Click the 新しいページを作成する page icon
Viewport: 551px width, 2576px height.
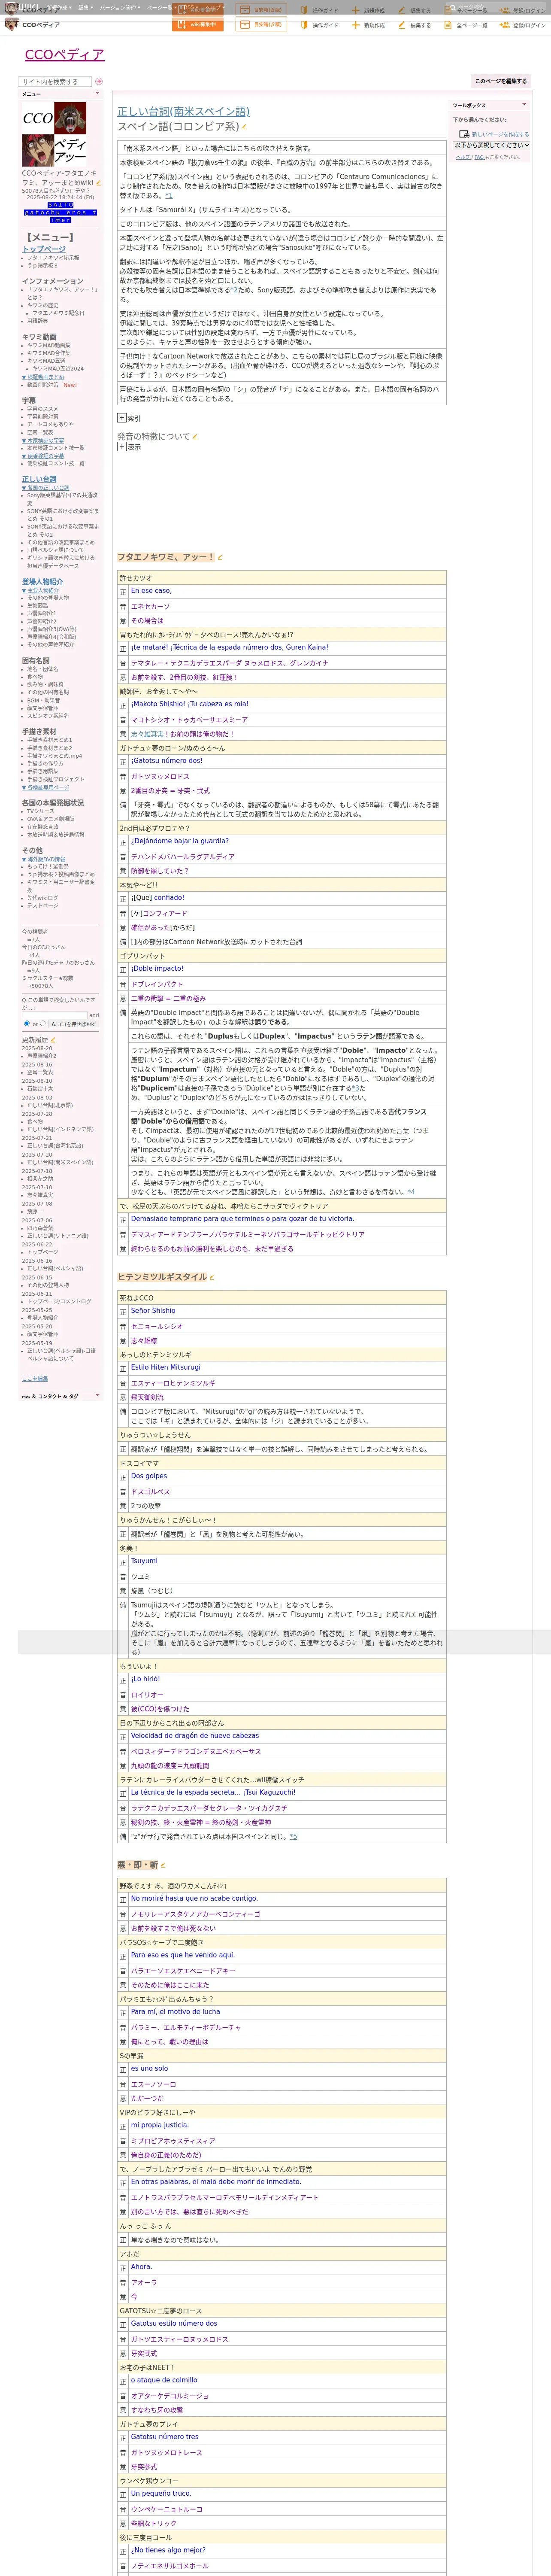pyautogui.click(x=464, y=134)
